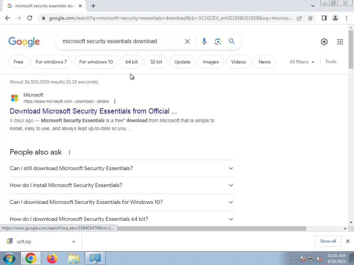The image size is (354, 265).
Task: Apply the For windows 7 filter
Action: (51, 62)
